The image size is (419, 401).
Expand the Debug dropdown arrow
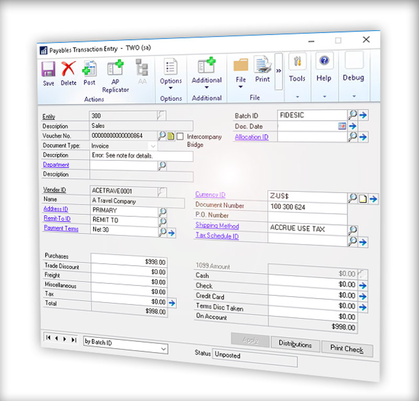[354, 96]
